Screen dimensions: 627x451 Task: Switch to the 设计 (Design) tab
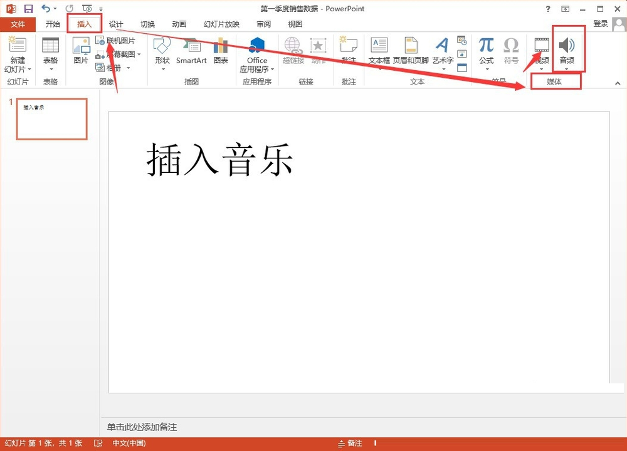[117, 24]
